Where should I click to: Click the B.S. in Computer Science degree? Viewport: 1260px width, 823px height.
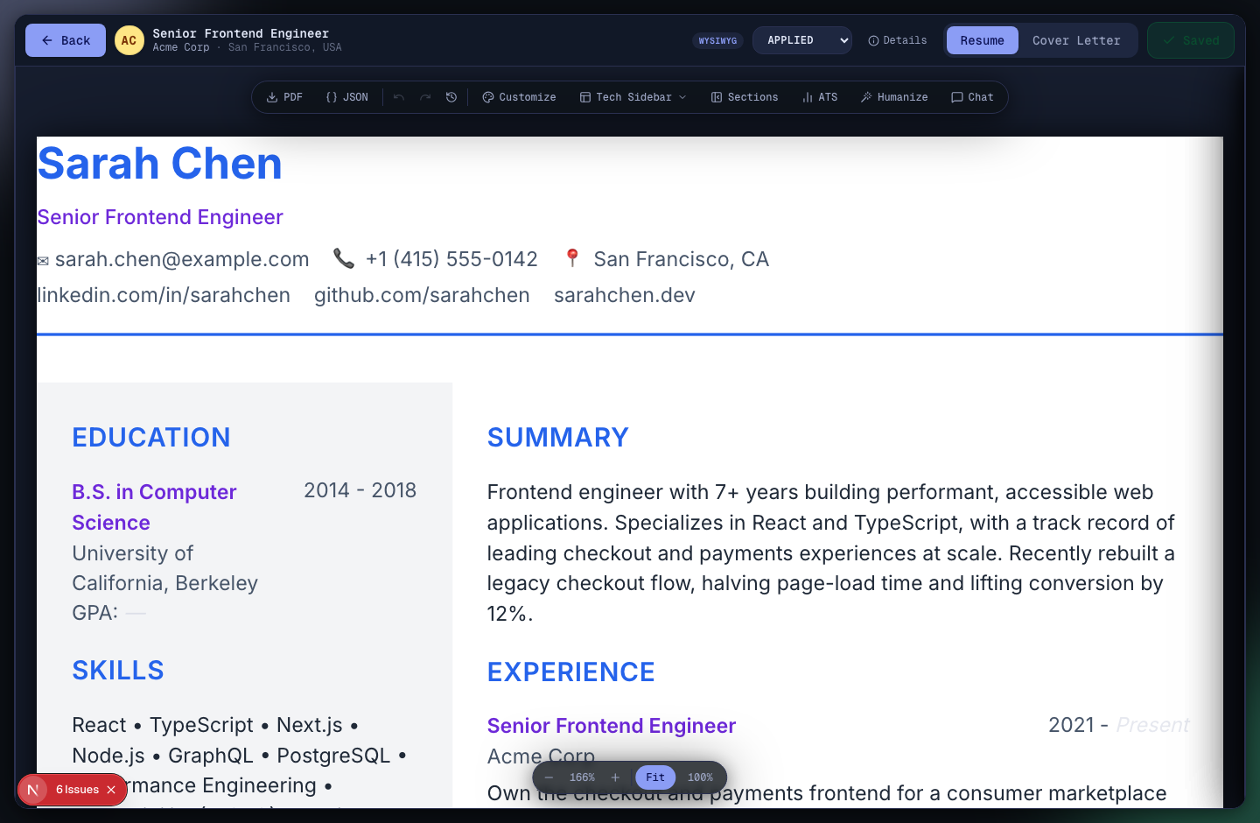click(x=154, y=507)
